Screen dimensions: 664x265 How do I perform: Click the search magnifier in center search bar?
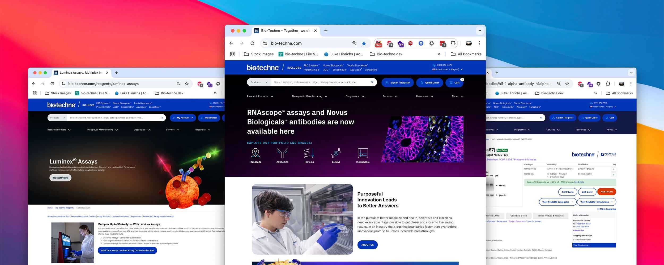coord(372,82)
